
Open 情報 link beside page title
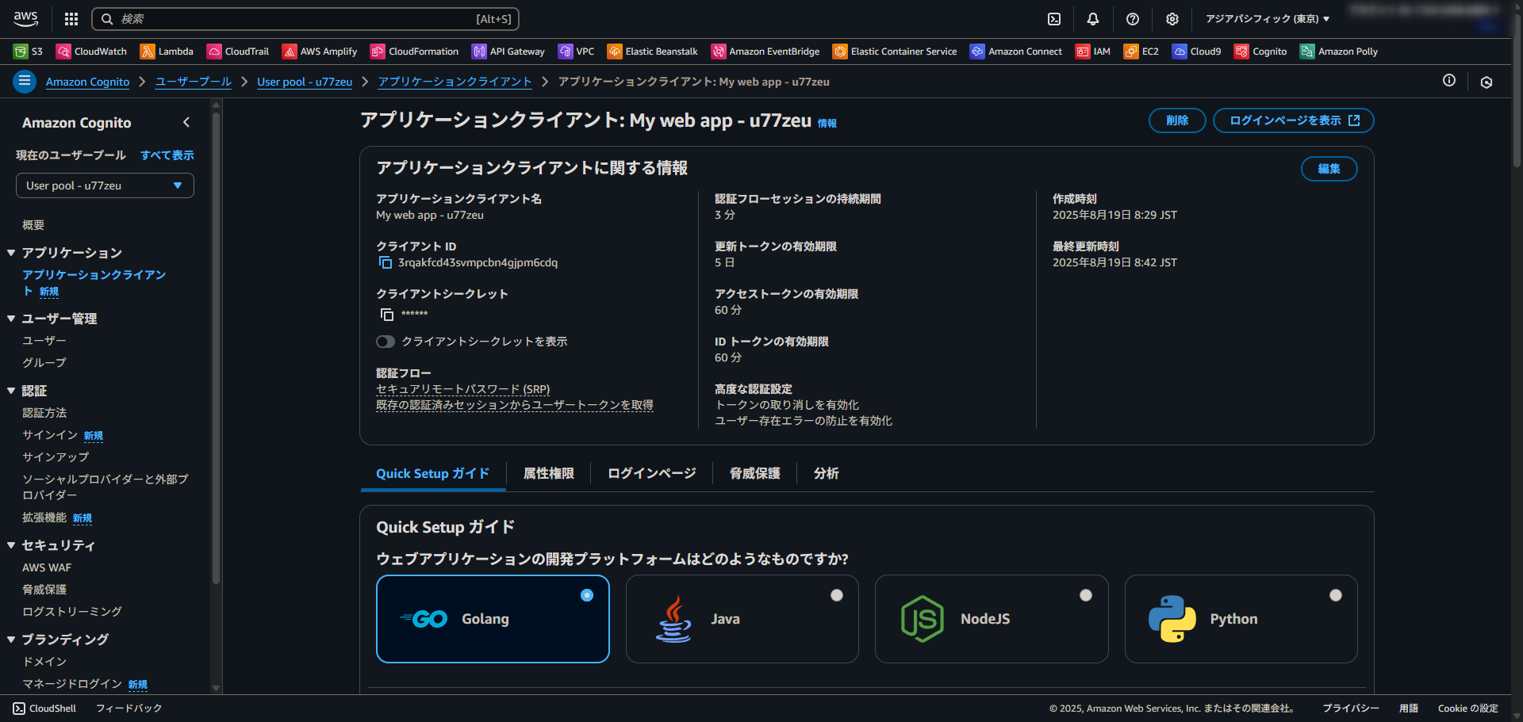827,123
